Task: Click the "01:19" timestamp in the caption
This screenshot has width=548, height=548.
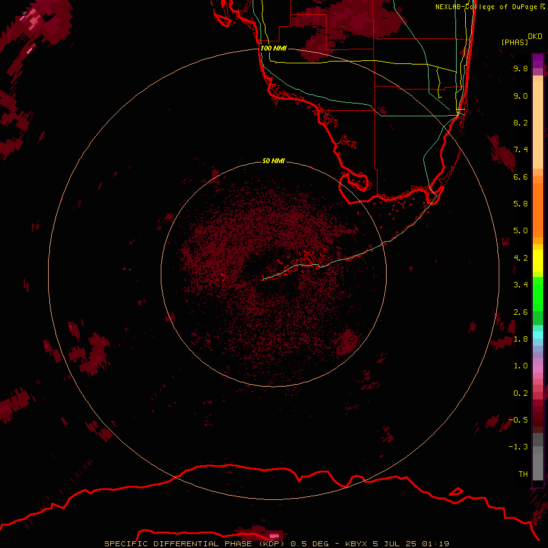Action: [435, 544]
